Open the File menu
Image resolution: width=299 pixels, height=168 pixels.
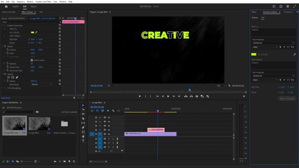(x=2, y=1)
